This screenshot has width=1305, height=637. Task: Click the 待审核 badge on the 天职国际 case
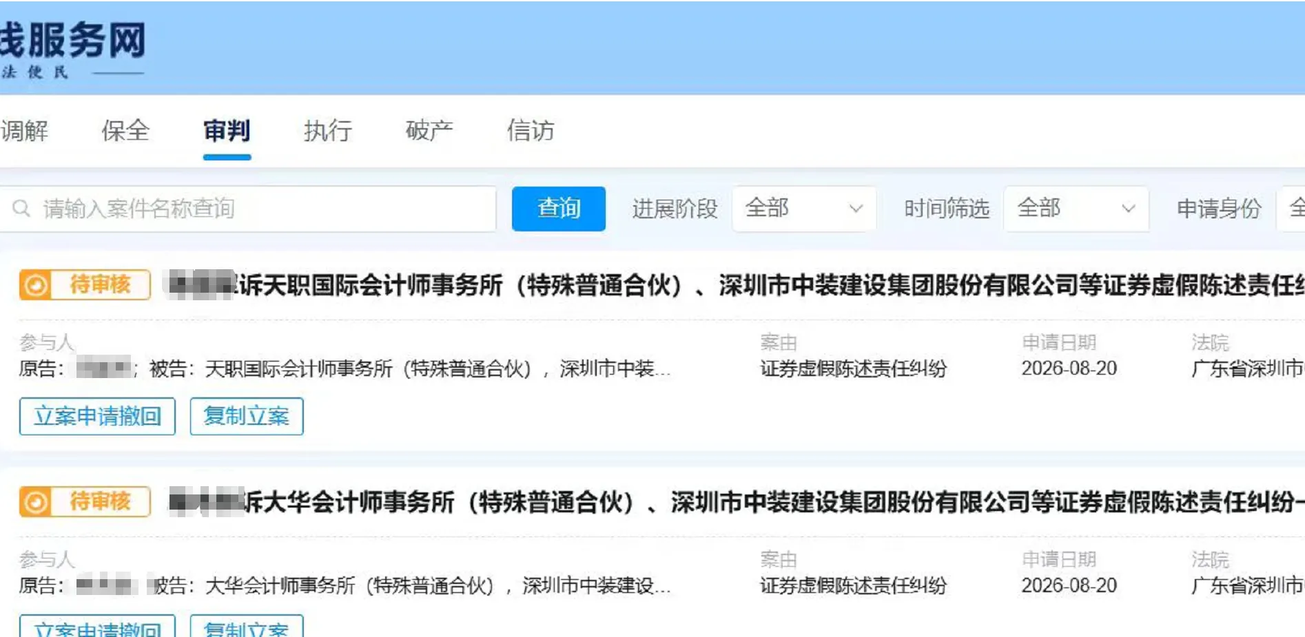tap(85, 284)
